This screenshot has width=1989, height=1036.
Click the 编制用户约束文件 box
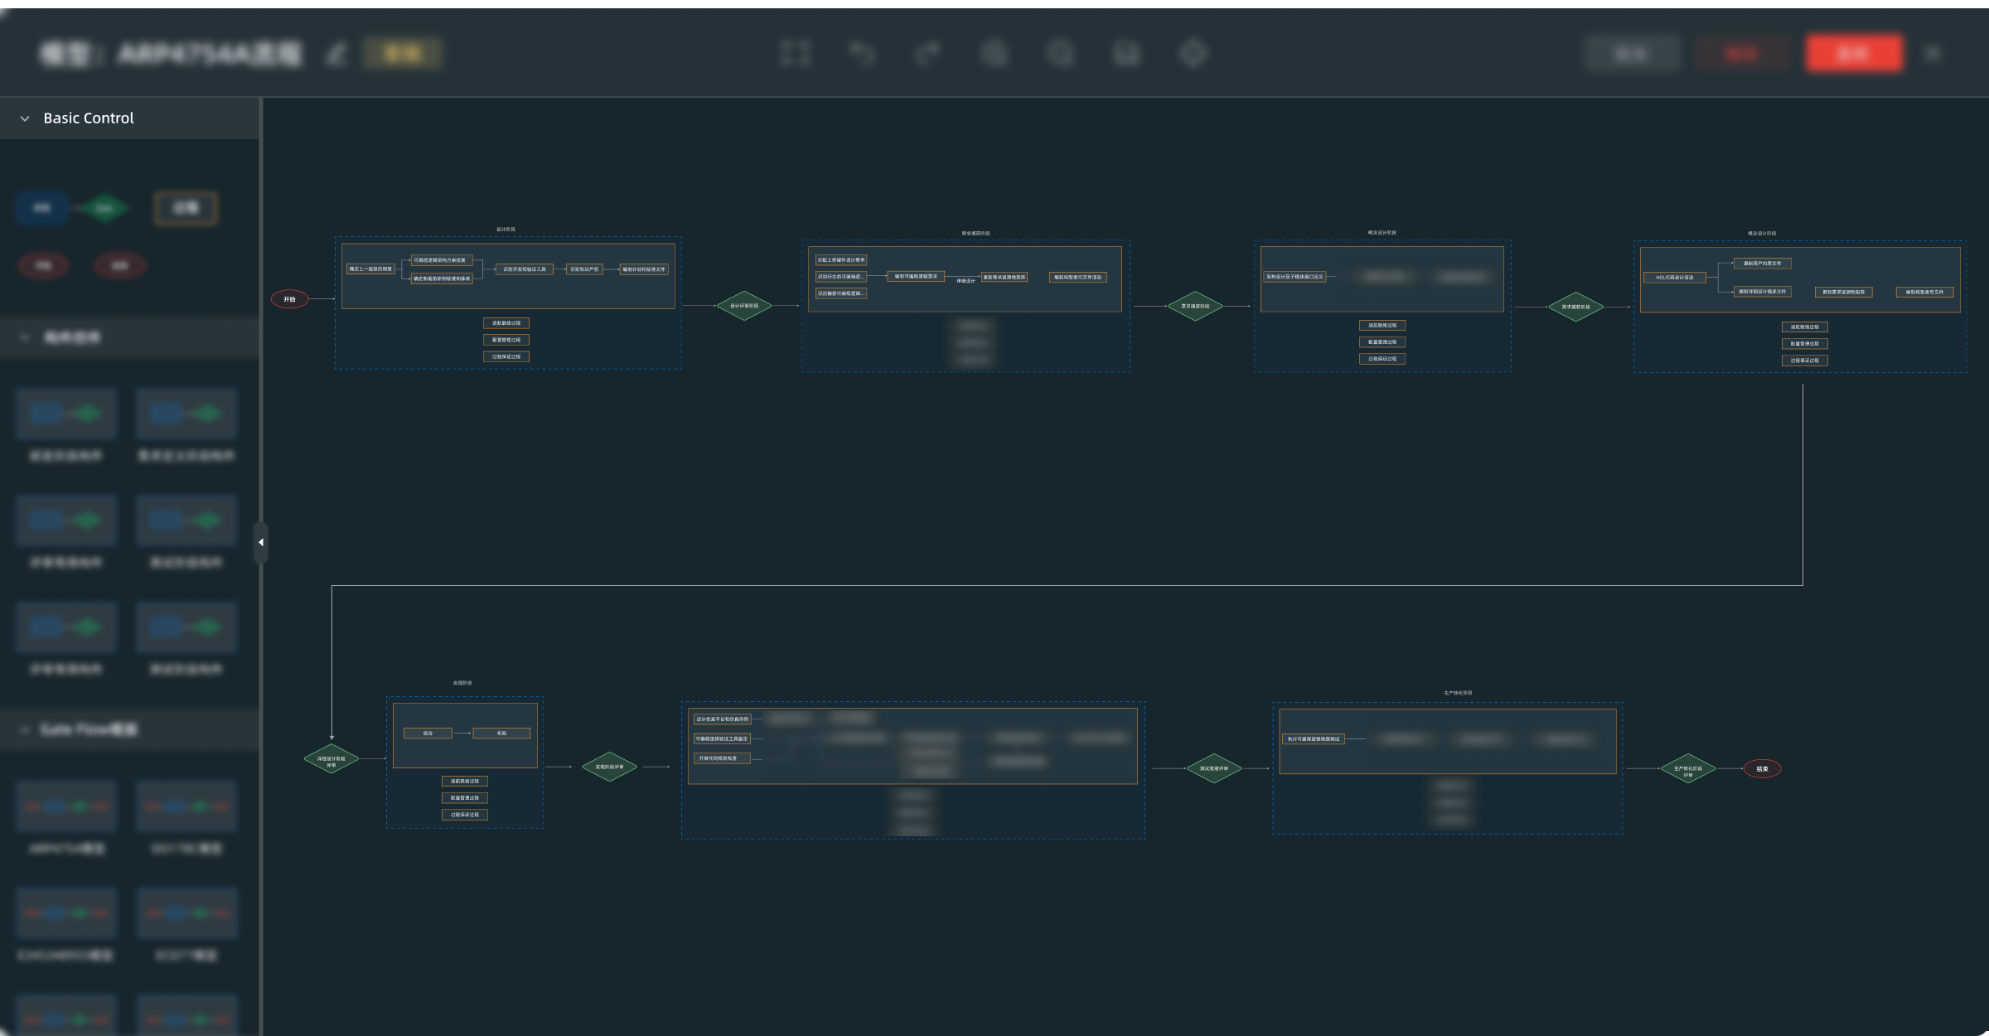coord(1762,264)
